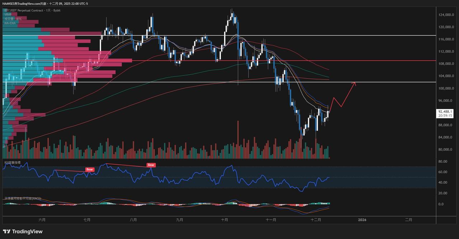The image size is (459, 239).
Task: Select the VRVP indicator label
Action: [8, 15]
